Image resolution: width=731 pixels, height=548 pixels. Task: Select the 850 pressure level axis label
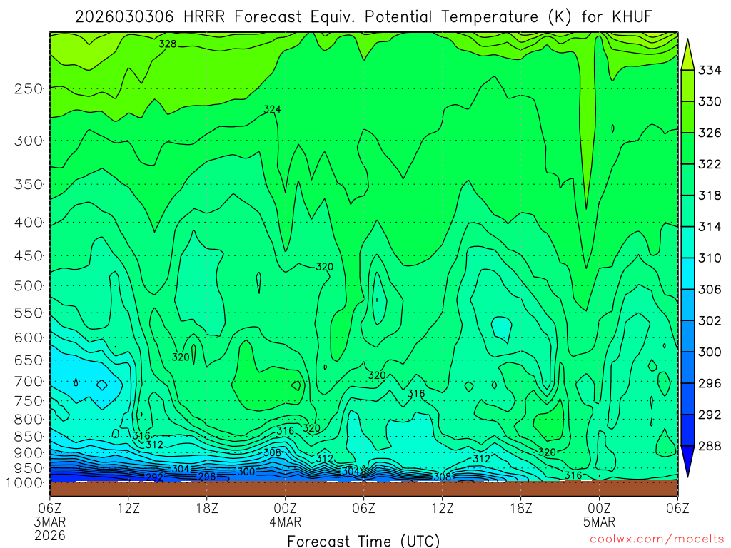pyautogui.click(x=29, y=437)
